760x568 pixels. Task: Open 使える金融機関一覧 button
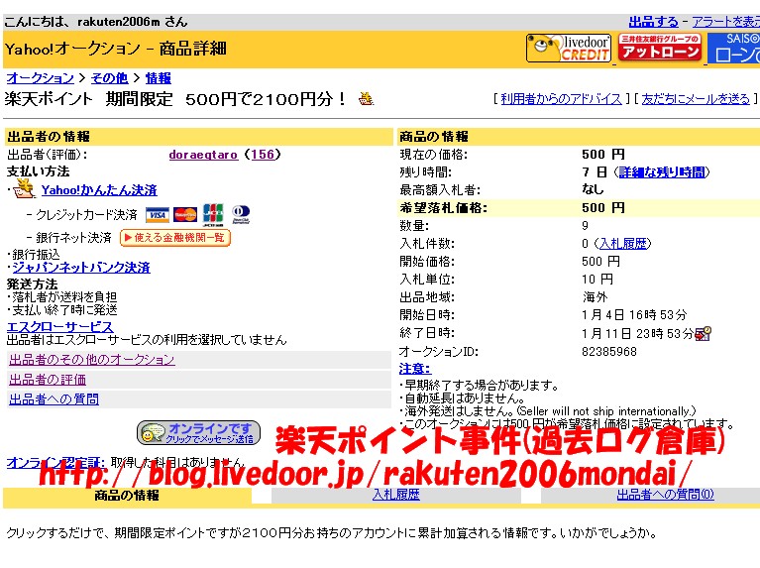pyautogui.click(x=175, y=238)
